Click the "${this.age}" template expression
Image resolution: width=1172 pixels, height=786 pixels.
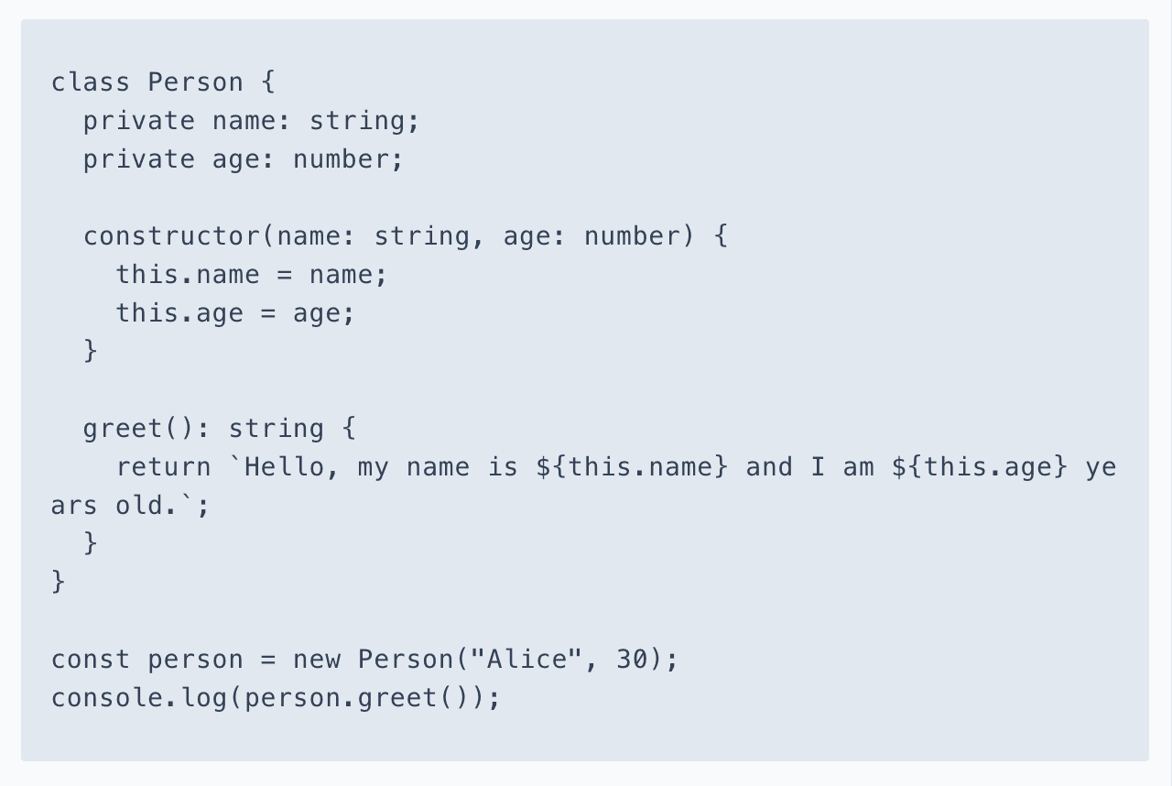click(979, 467)
